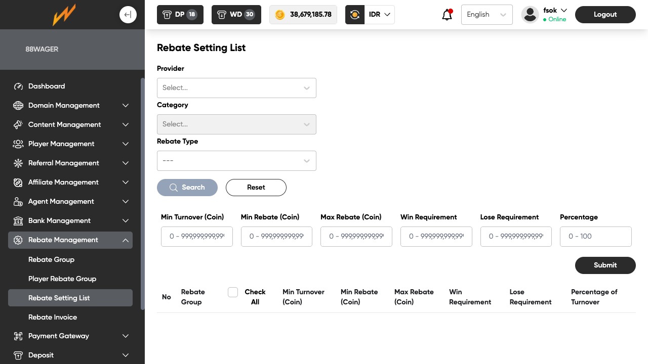Open the Rebate Type dropdown
648x364 pixels.
point(236,161)
